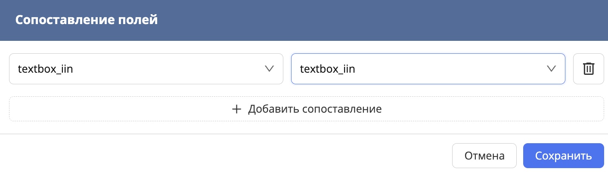Click the textbox_iin text in the right selector
This screenshot has height=172, width=608.
tap(327, 69)
